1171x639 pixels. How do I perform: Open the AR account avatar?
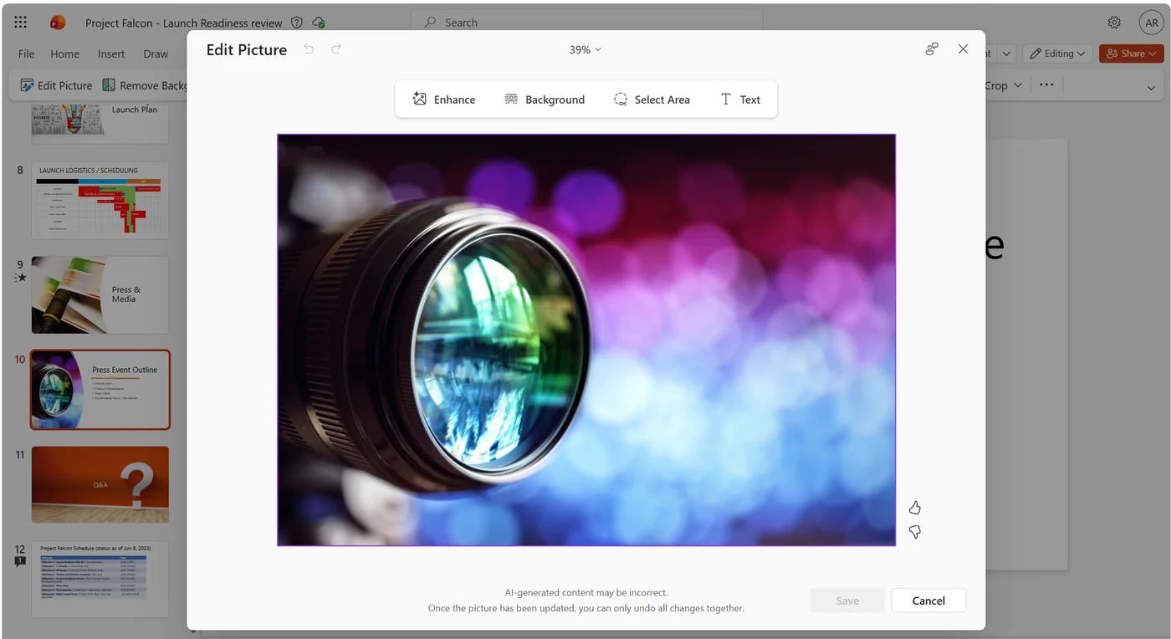pyautogui.click(x=1152, y=23)
